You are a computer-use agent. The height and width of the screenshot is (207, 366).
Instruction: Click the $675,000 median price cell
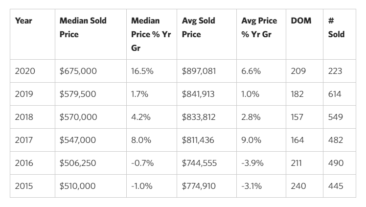coord(78,71)
